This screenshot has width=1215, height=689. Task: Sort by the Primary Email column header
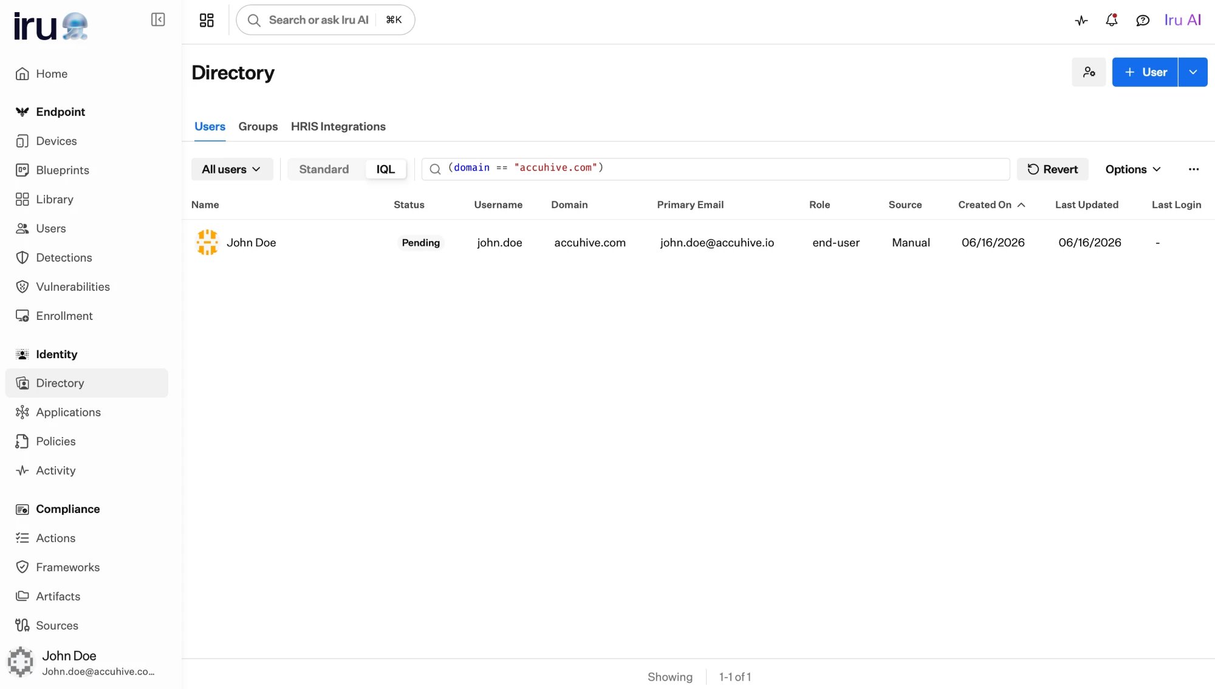[x=690, y=205]
